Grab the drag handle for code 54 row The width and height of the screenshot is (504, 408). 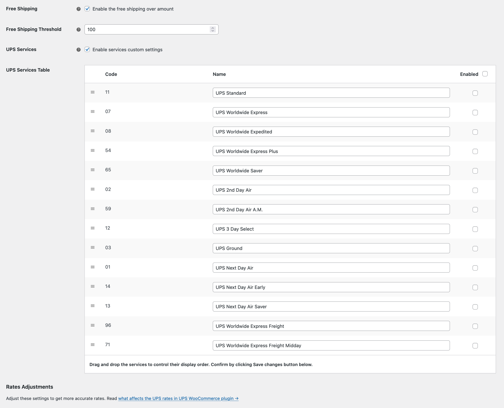click(x=93, y=150)
